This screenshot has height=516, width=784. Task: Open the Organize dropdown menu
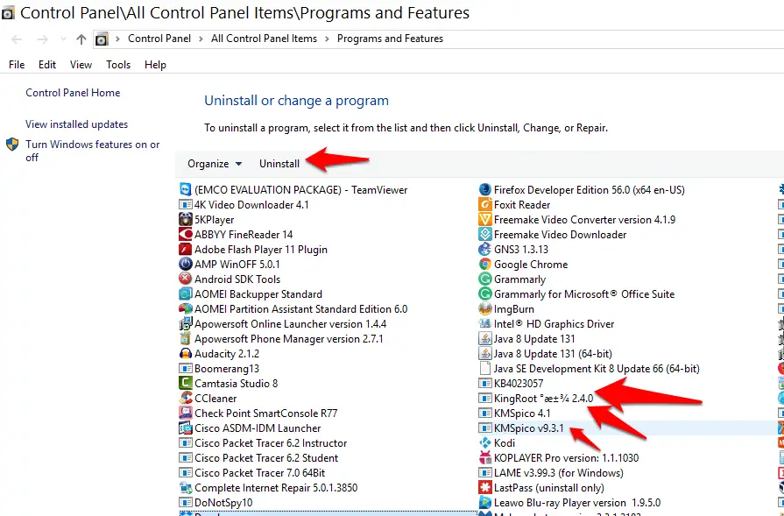[x=215, y=164]
